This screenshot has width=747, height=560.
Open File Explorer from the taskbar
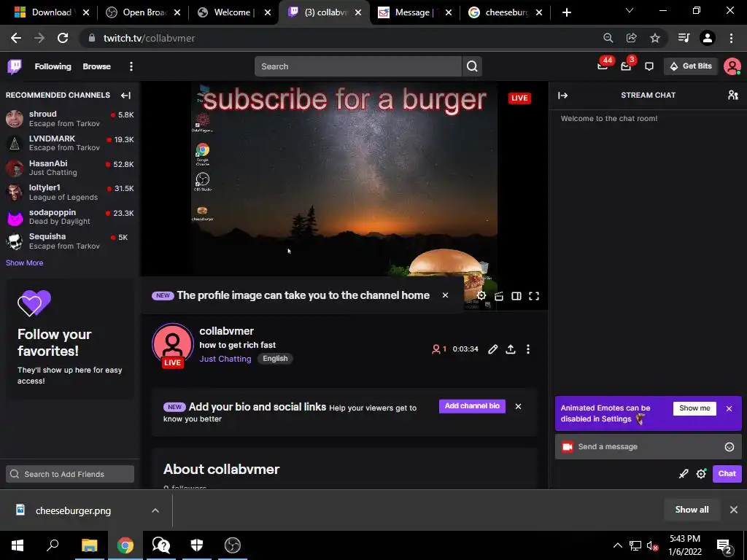coord(89,545)
